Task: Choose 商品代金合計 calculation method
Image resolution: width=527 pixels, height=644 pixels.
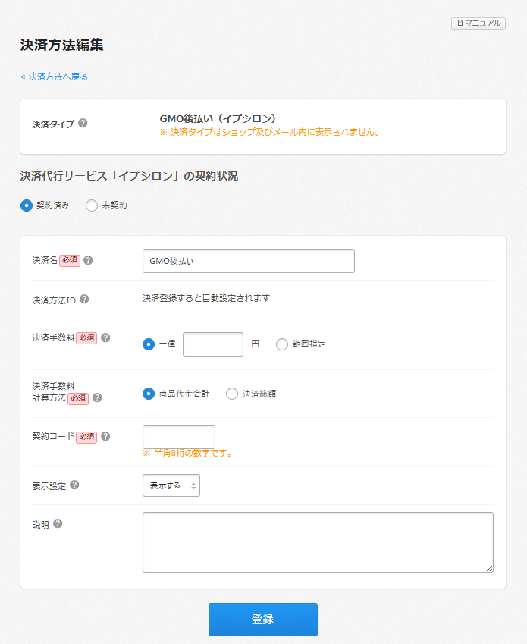Action: (x=149, y=394)
